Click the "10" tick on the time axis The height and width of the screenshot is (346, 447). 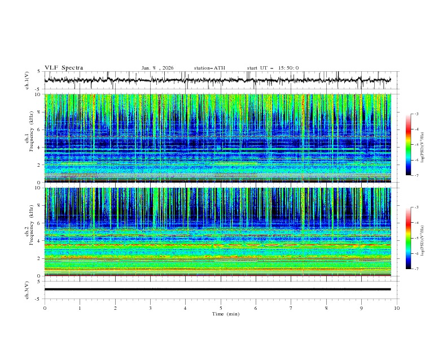(x=397, y=308)
